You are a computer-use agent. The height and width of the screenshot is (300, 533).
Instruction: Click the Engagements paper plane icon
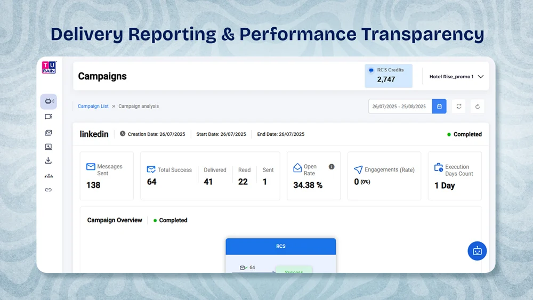tap(358, 169)
